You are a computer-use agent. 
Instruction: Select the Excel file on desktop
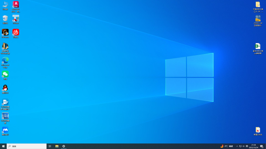coord(258,49)
